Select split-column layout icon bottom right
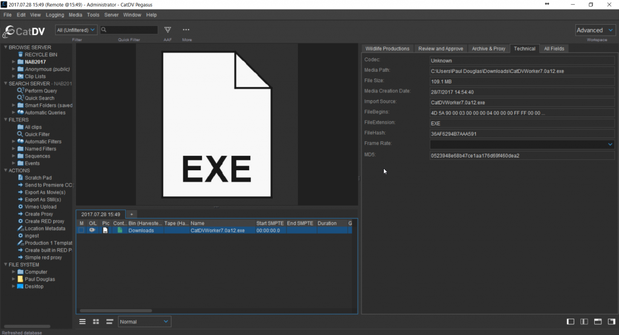The image size is (619, 335). 585,322
